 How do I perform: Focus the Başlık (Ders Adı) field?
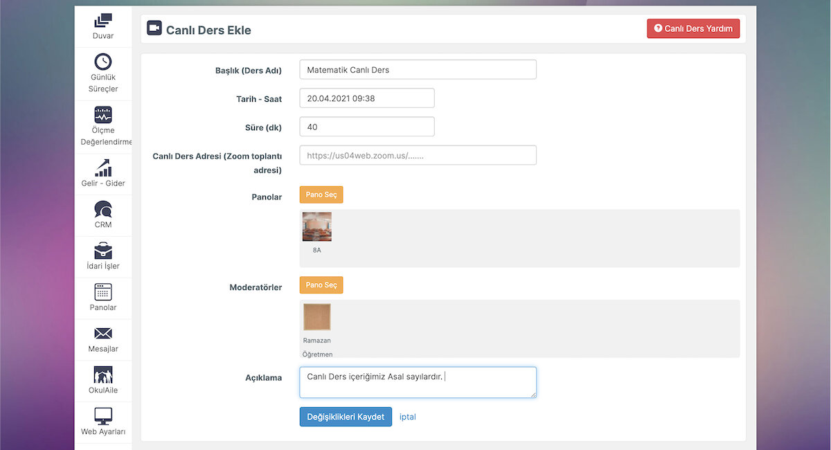coord(418,70)
